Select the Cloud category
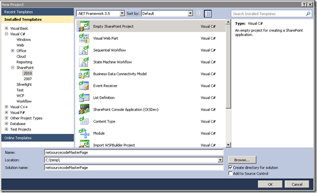The image size is (317, 193). point(21,56)
